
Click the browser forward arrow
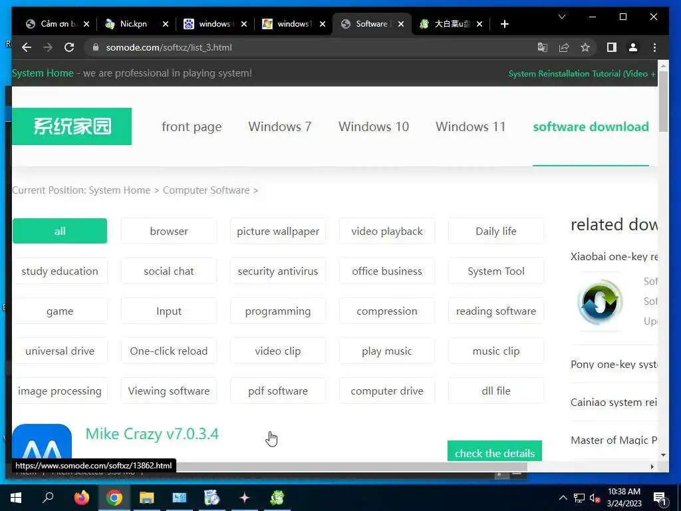click(x=48, y=47)
